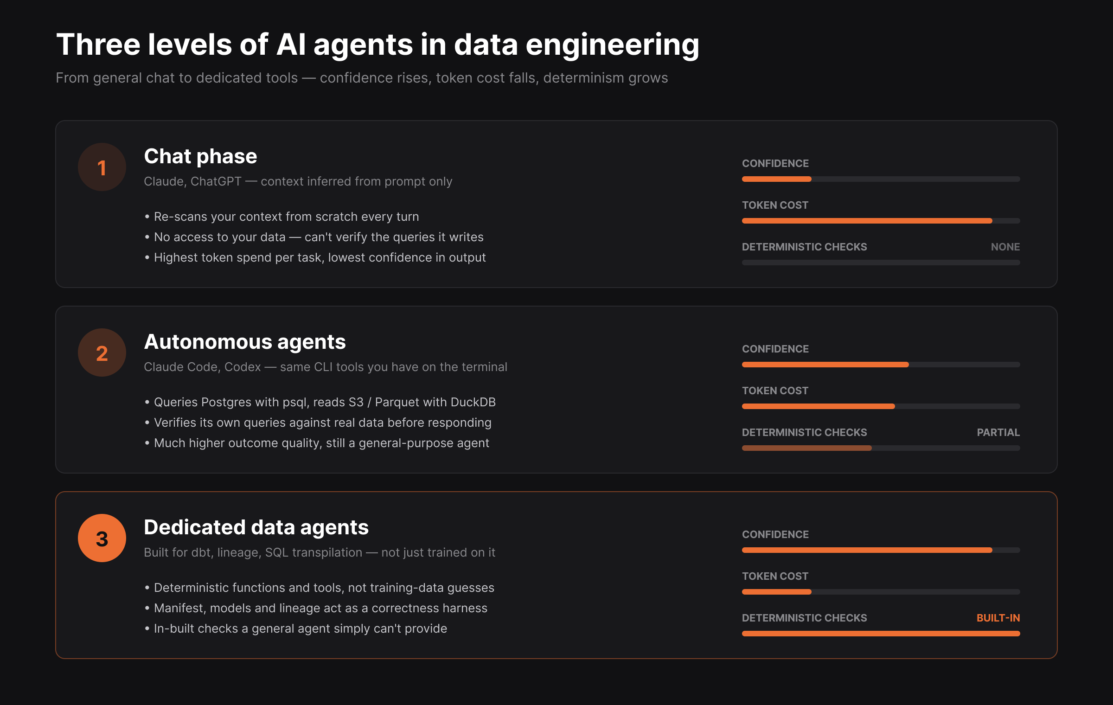The width and height of the screenshot is (1113, 705).
Task: Click 'Highest token spend per task' bullet
Action: 315,257
